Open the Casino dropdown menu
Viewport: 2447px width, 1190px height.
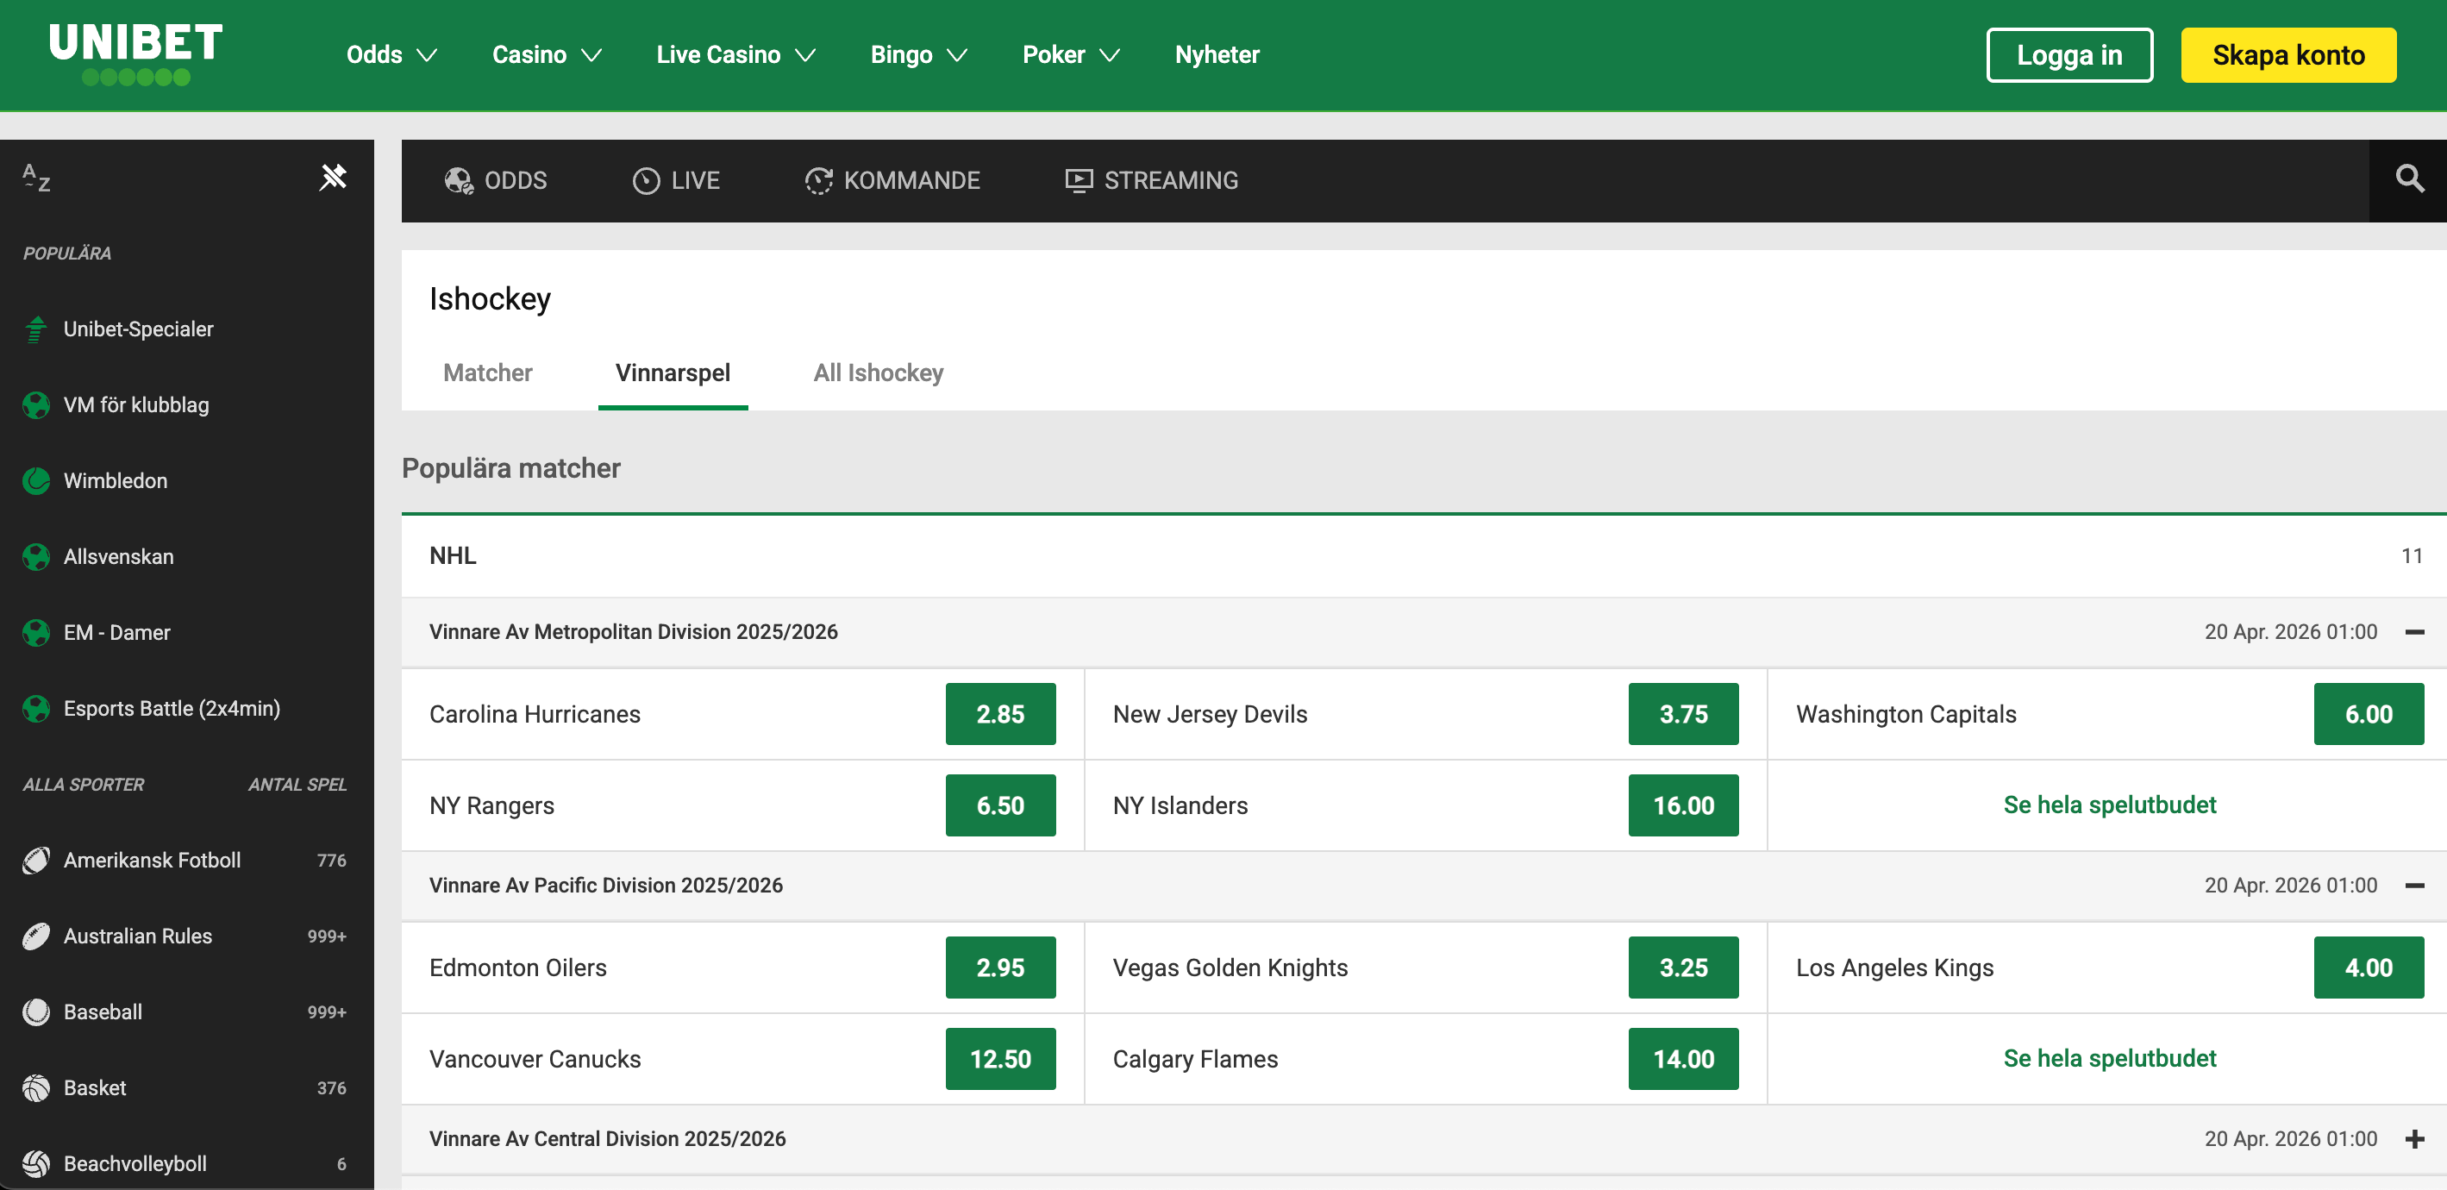546,55
